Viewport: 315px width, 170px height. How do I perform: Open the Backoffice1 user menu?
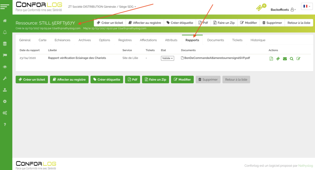pyautogui.click(x=283, y=10)
